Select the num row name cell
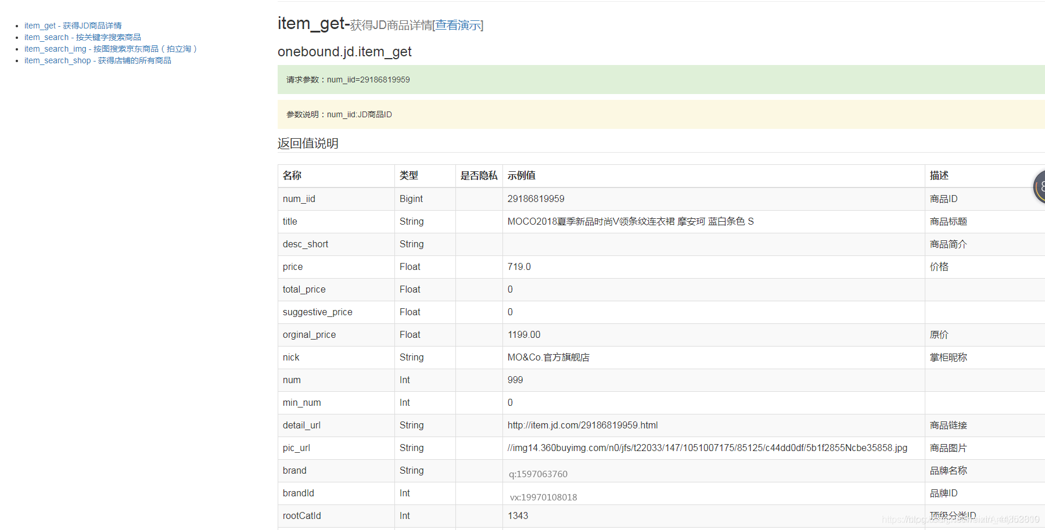1045x530 pixels. tap(336, 380)
